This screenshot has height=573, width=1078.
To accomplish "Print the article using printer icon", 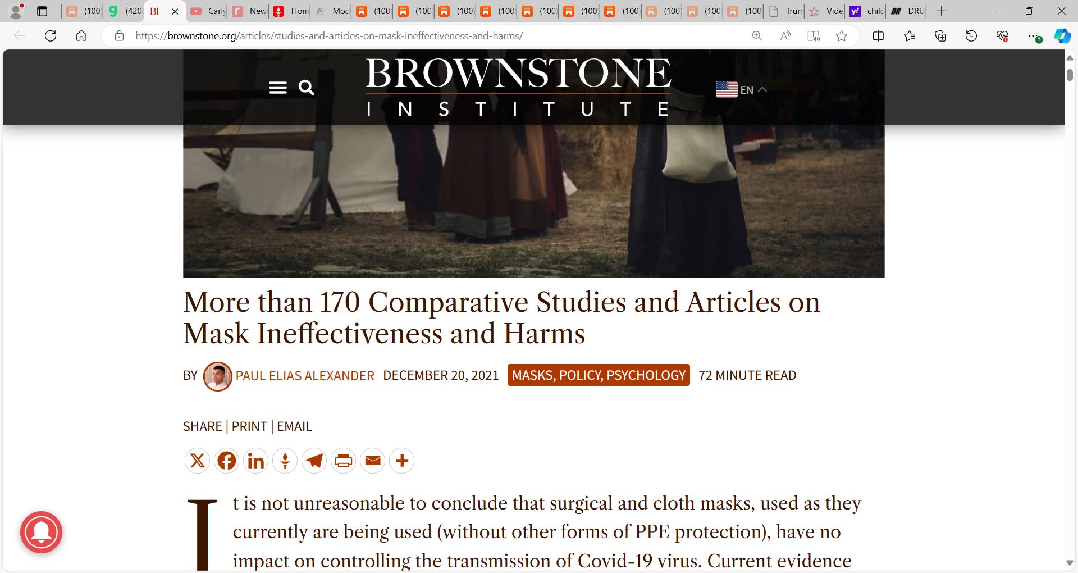I will point(344,461).
